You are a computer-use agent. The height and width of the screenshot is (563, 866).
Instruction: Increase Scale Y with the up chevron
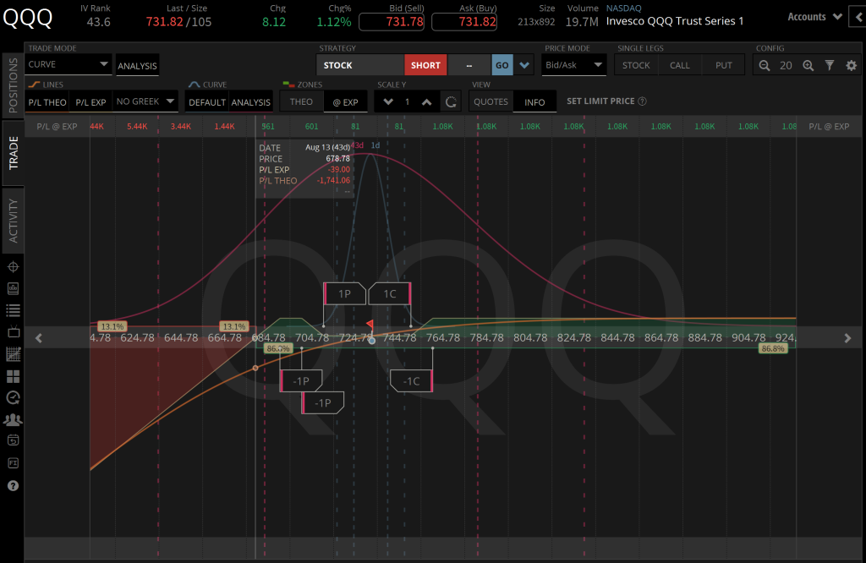point(426,102)
